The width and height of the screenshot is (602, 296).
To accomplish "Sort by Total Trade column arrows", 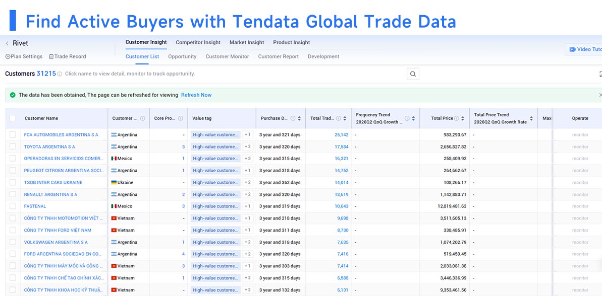I will pyautogui.click(x=345, y=118).
